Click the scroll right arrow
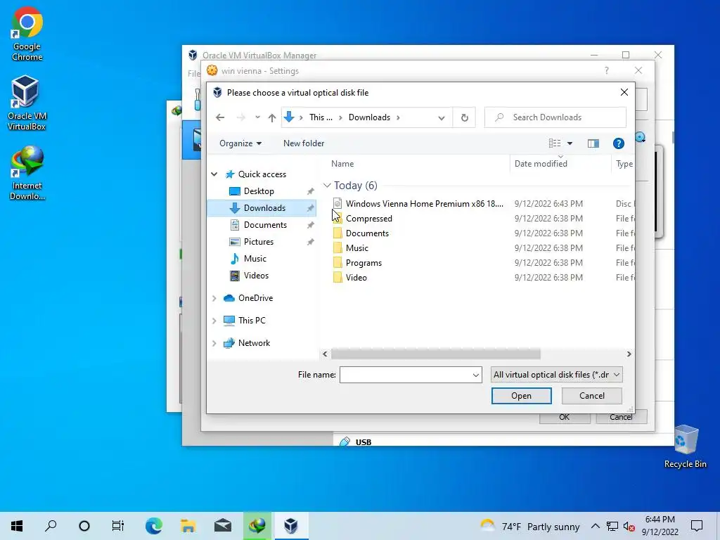 click(x=629, y=354)
